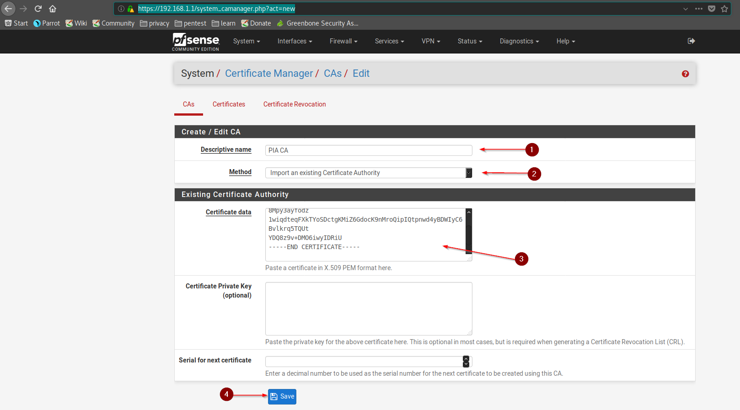Viewport: 740px width, 410px height.
Task: Open the Certificate Revocation tab
Action: [295, 104]
